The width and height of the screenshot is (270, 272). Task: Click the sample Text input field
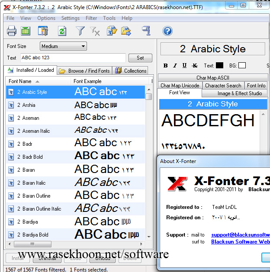(73, 58)
